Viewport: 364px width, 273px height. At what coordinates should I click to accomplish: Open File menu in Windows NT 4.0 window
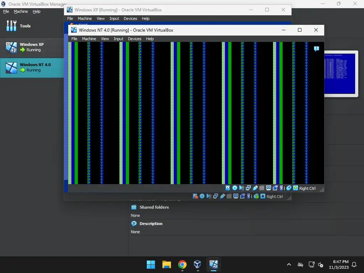point(74,39)
